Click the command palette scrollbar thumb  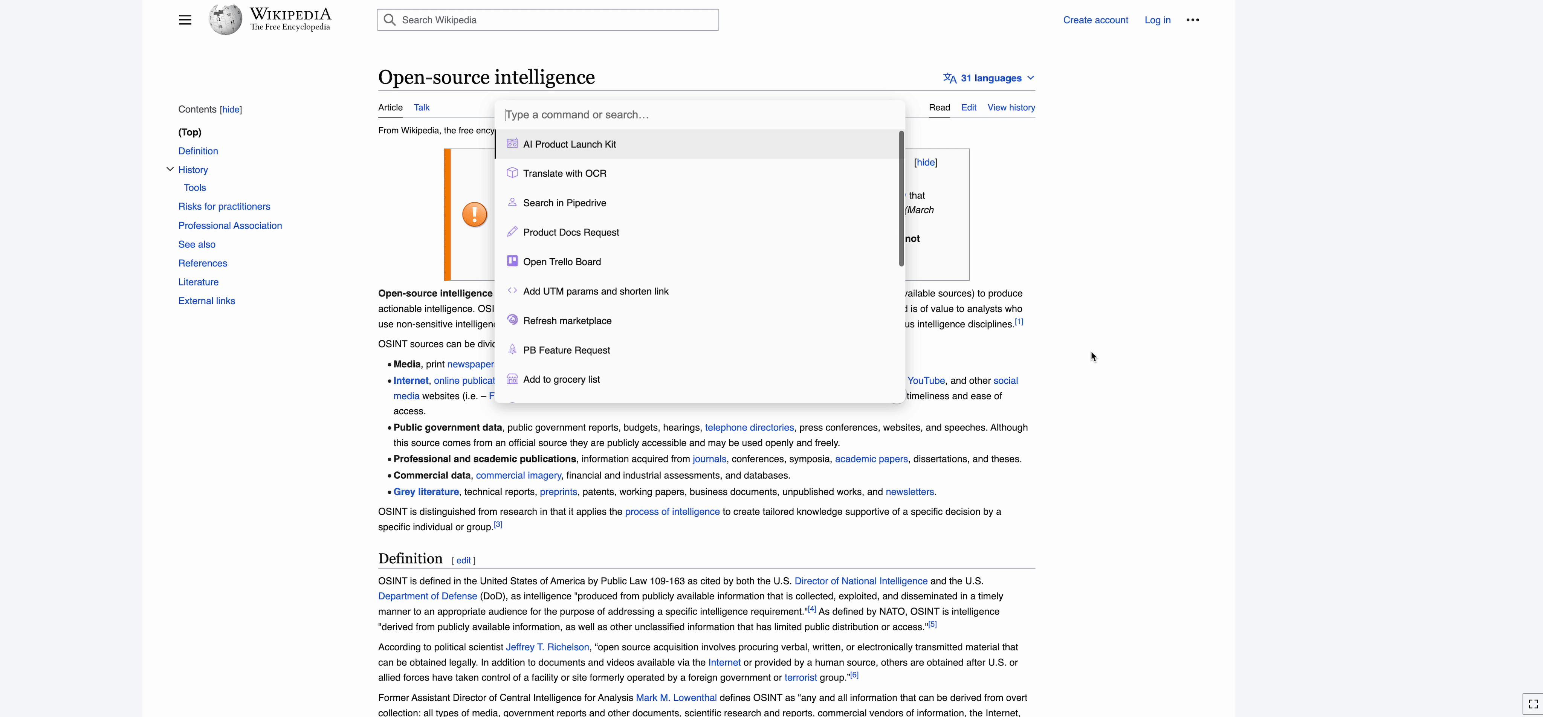901,198
